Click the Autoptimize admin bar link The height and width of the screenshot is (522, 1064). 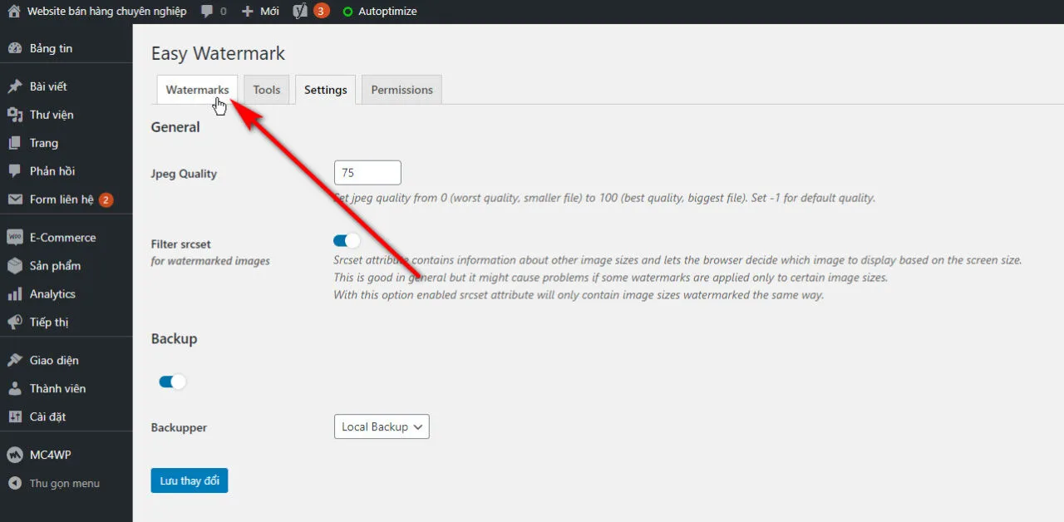click(x=387, y=12)
